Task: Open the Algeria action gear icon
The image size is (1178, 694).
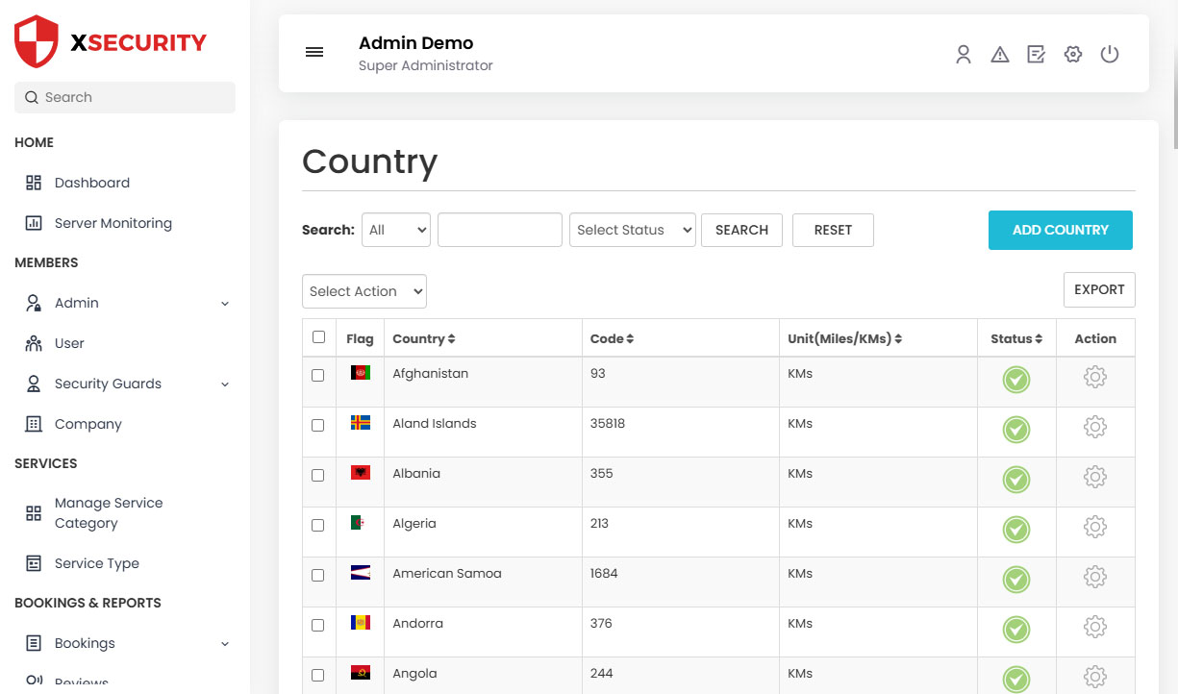Action: click(x=1095, y=527)
